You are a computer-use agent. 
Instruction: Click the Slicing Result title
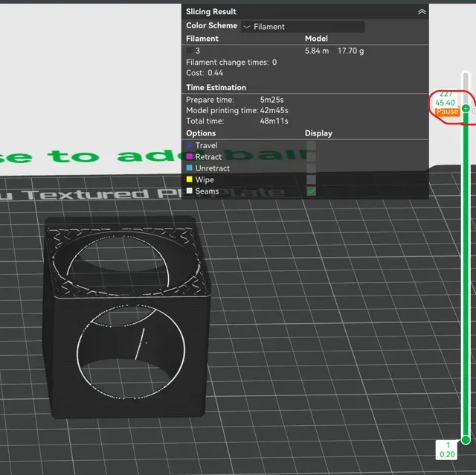[x=211, y=12]
